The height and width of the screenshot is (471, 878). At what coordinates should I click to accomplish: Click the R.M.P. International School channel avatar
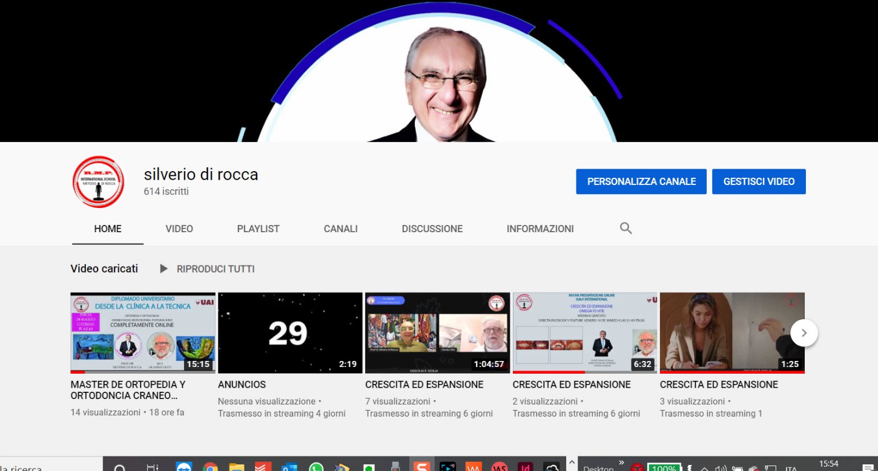(x=98, y=182)
